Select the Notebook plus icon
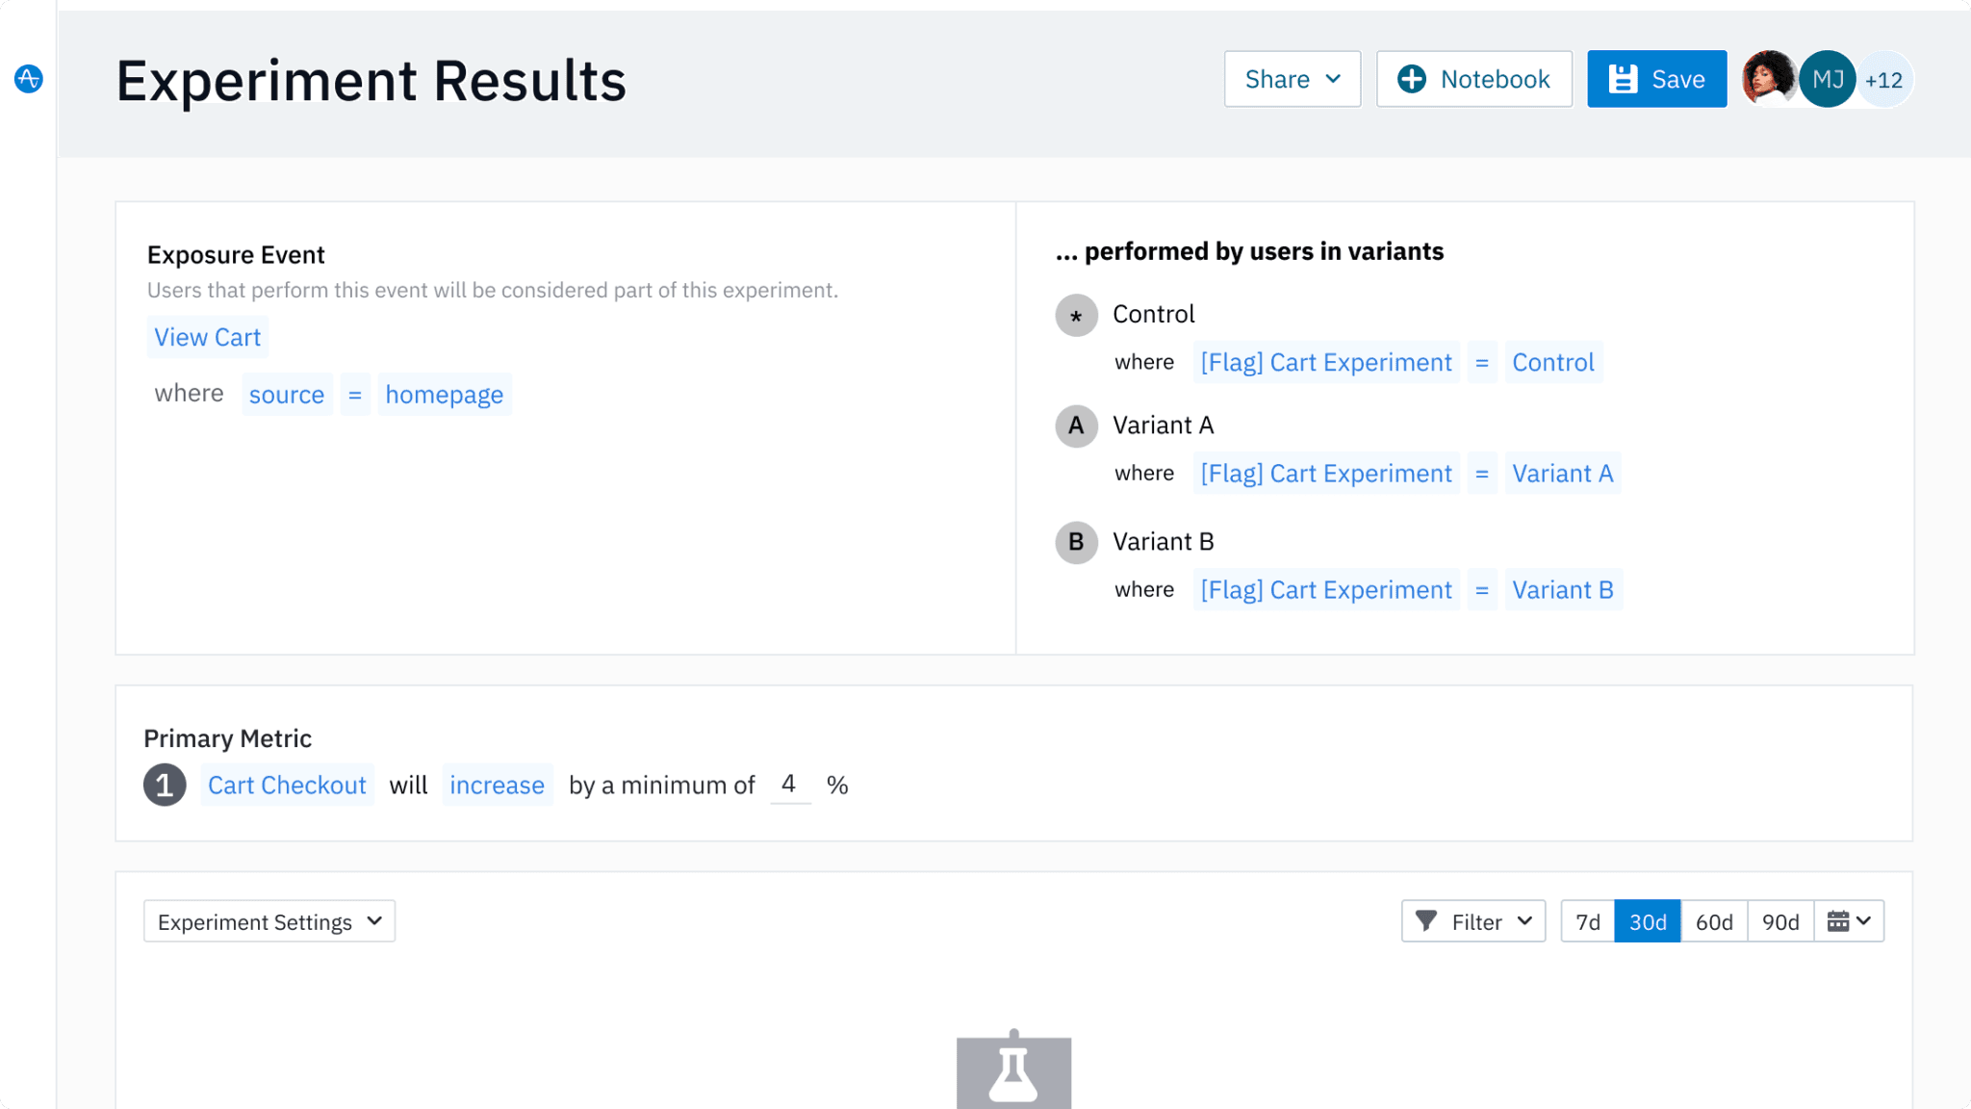This screenshot has width=1971, height=1109. click(1411, 78)
